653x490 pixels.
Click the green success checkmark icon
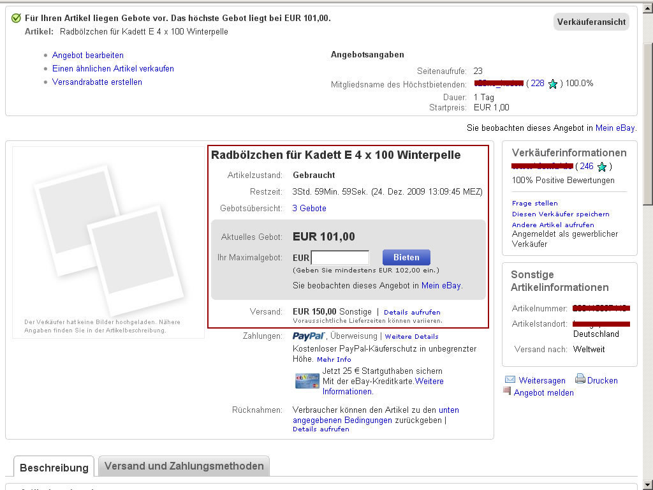tap(16, 18)
